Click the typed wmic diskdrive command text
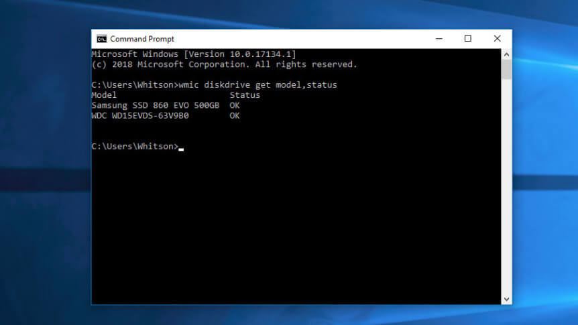 pyautogui.click(x=258, y=85)
